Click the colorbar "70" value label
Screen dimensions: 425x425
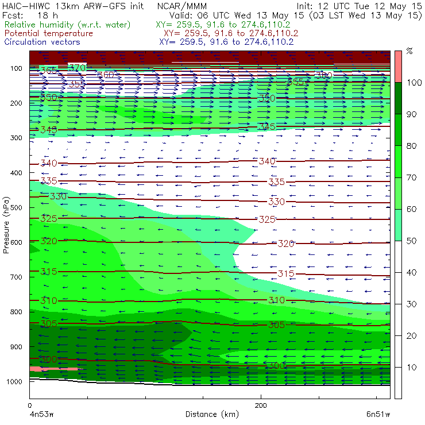pos(411,177)
